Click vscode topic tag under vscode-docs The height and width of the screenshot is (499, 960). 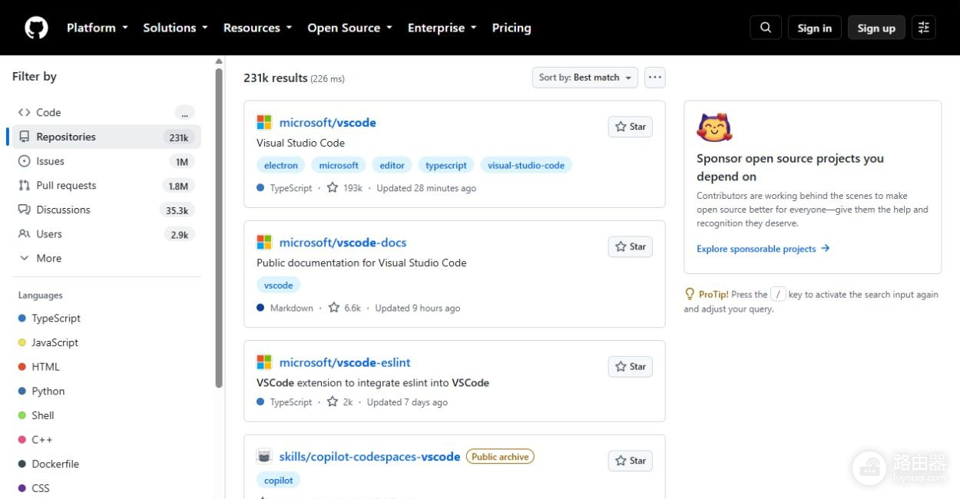(x=279, y=285)
